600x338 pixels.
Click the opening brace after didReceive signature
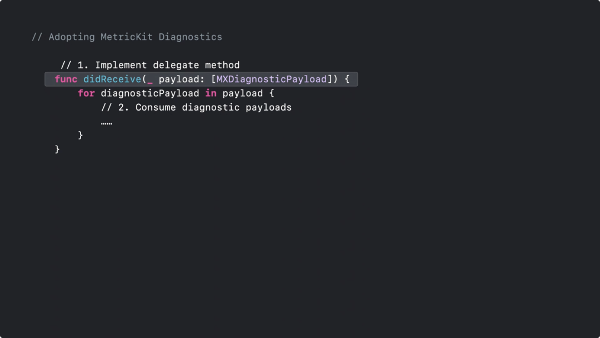[347, 79]
